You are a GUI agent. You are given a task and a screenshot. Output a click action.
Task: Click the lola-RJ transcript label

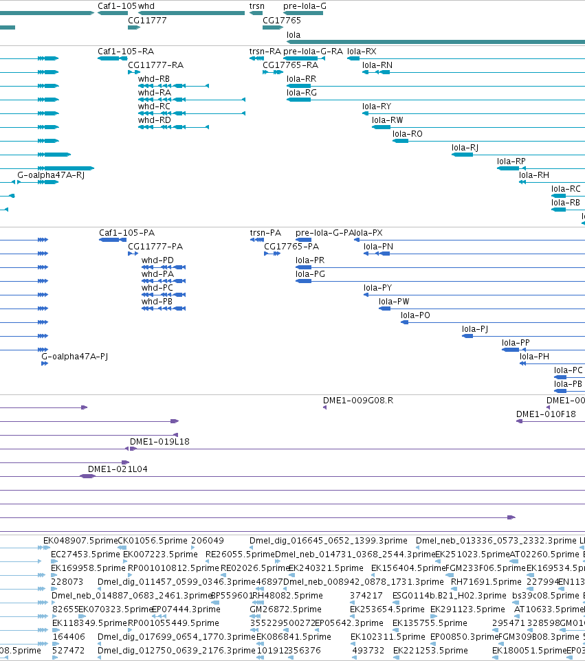click(x=465, y=148)
